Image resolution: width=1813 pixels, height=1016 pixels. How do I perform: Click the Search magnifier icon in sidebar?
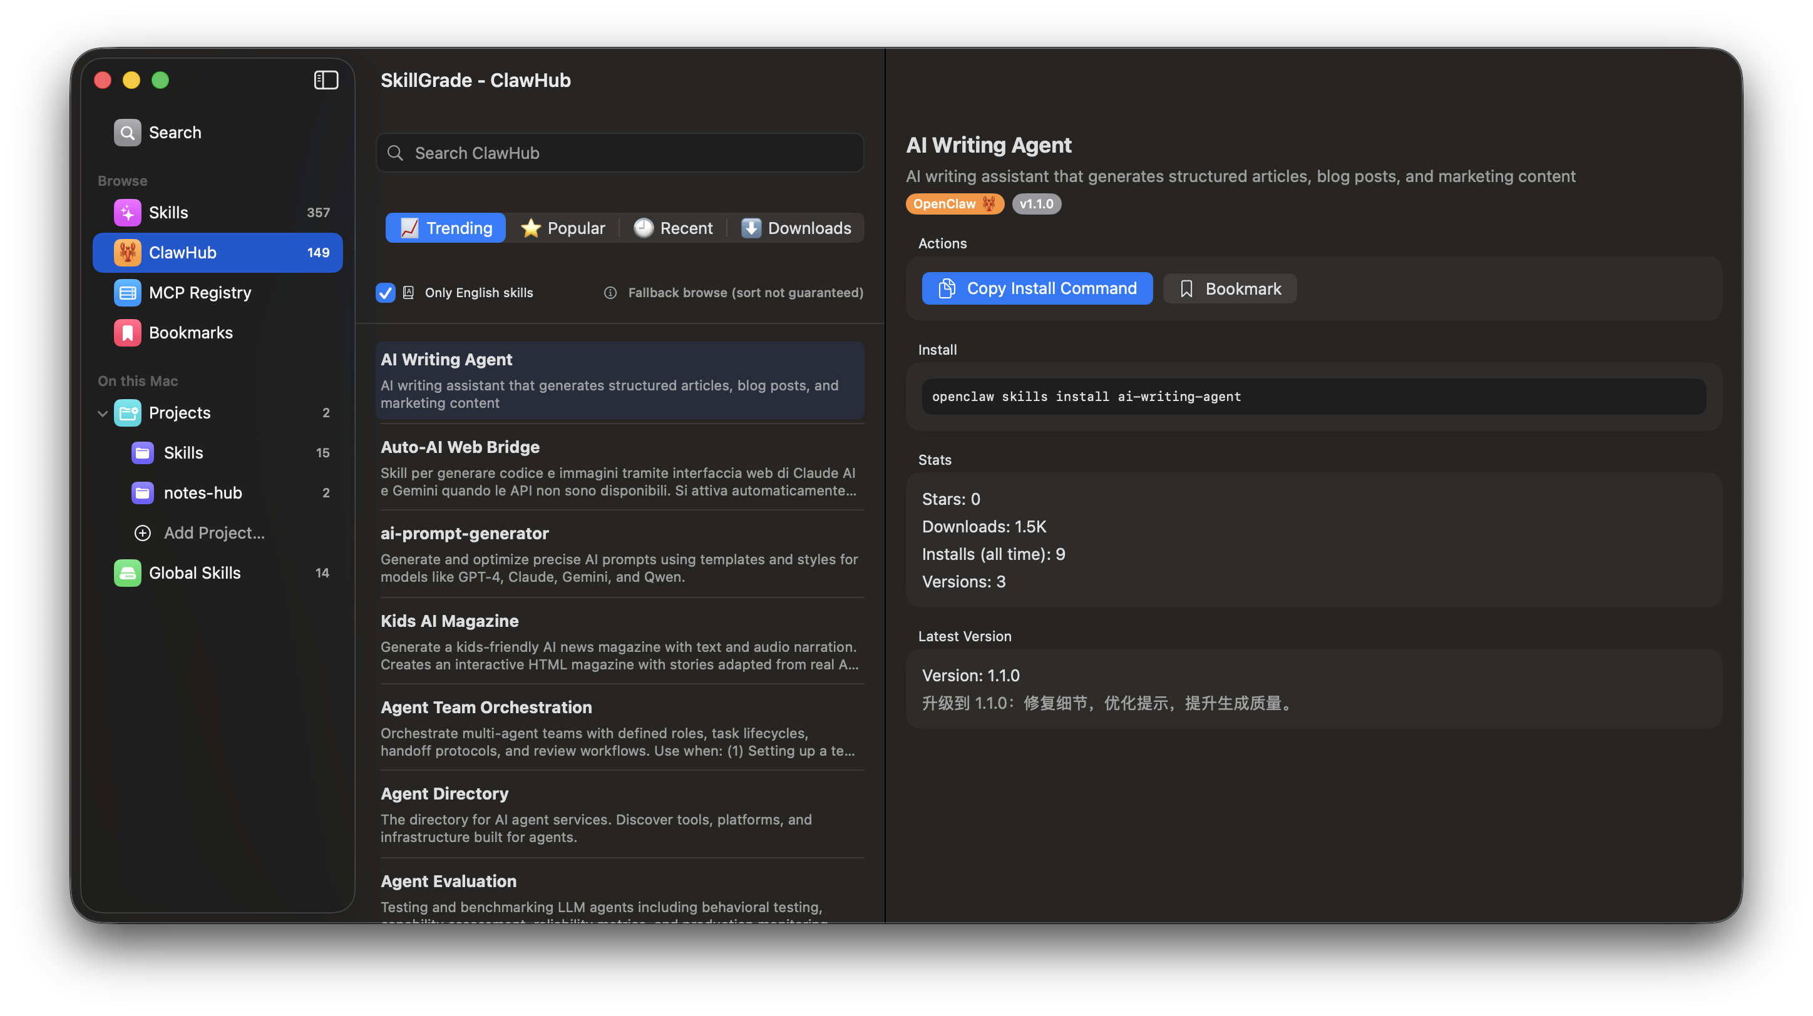click(127, 132)
